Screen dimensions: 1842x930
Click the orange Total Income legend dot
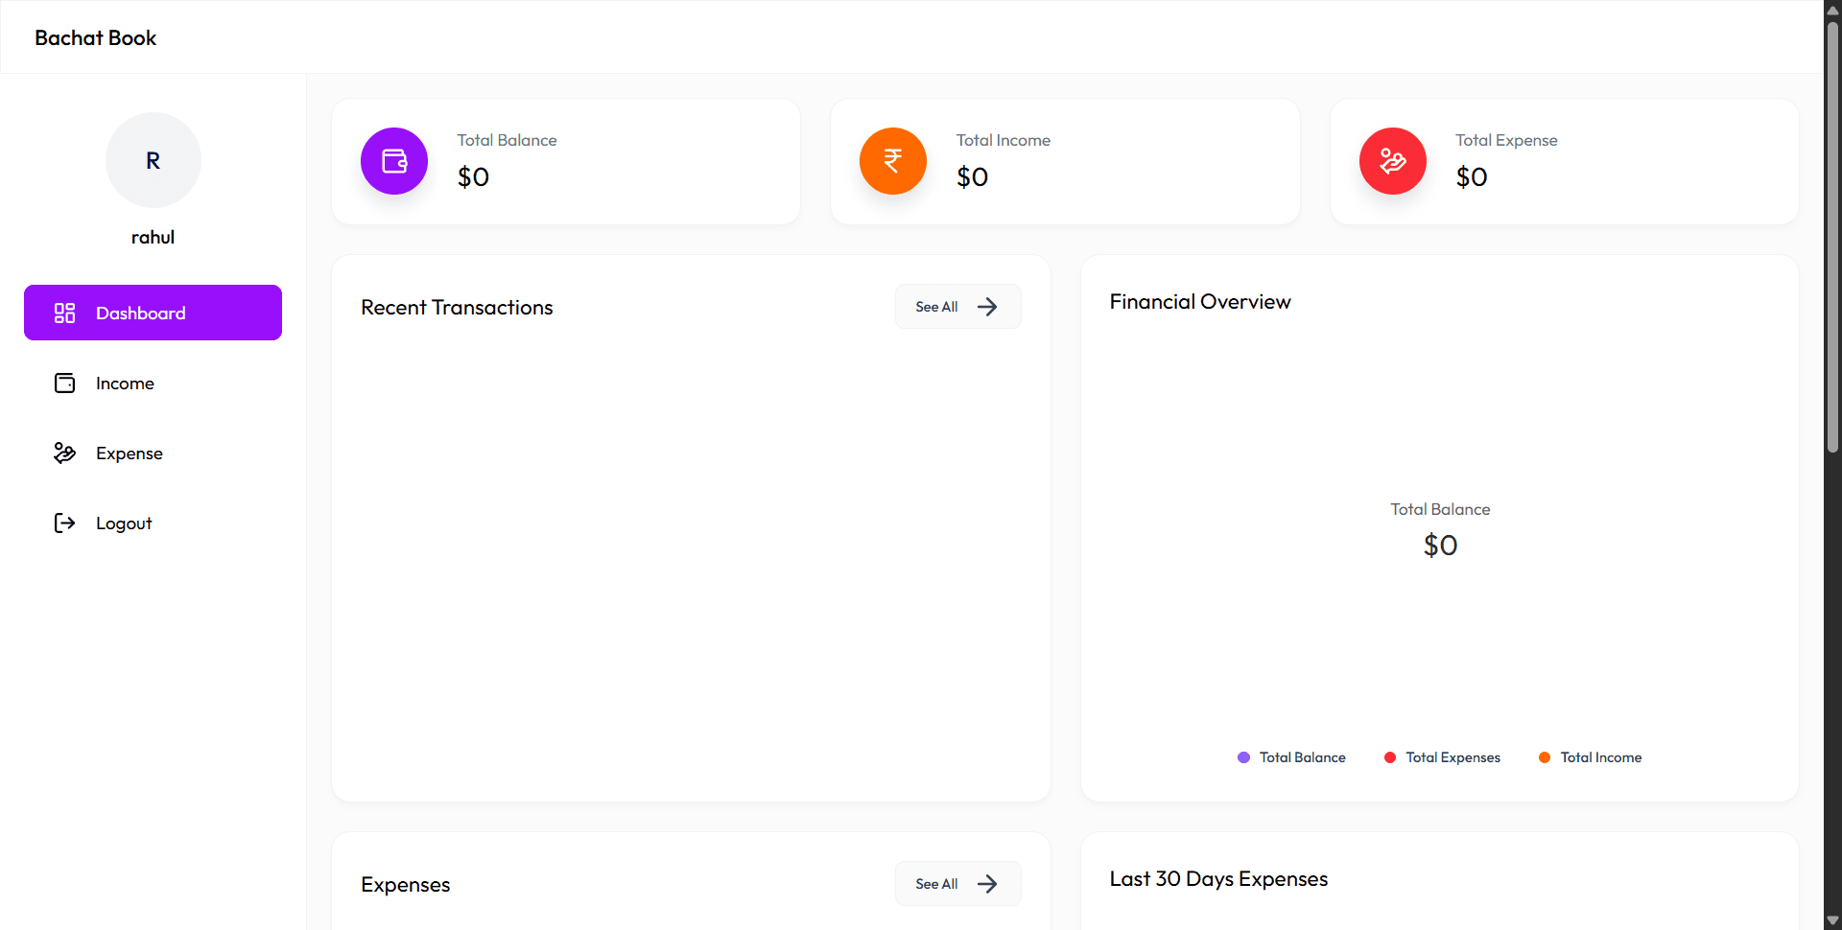[1545, 757]
